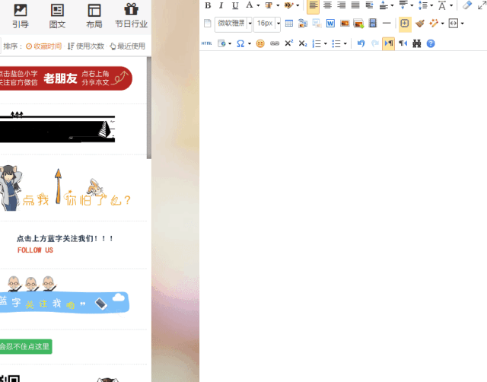Switch to HTML source view
The width and height of the screenshot is (487, 382).
click(206, 43)
